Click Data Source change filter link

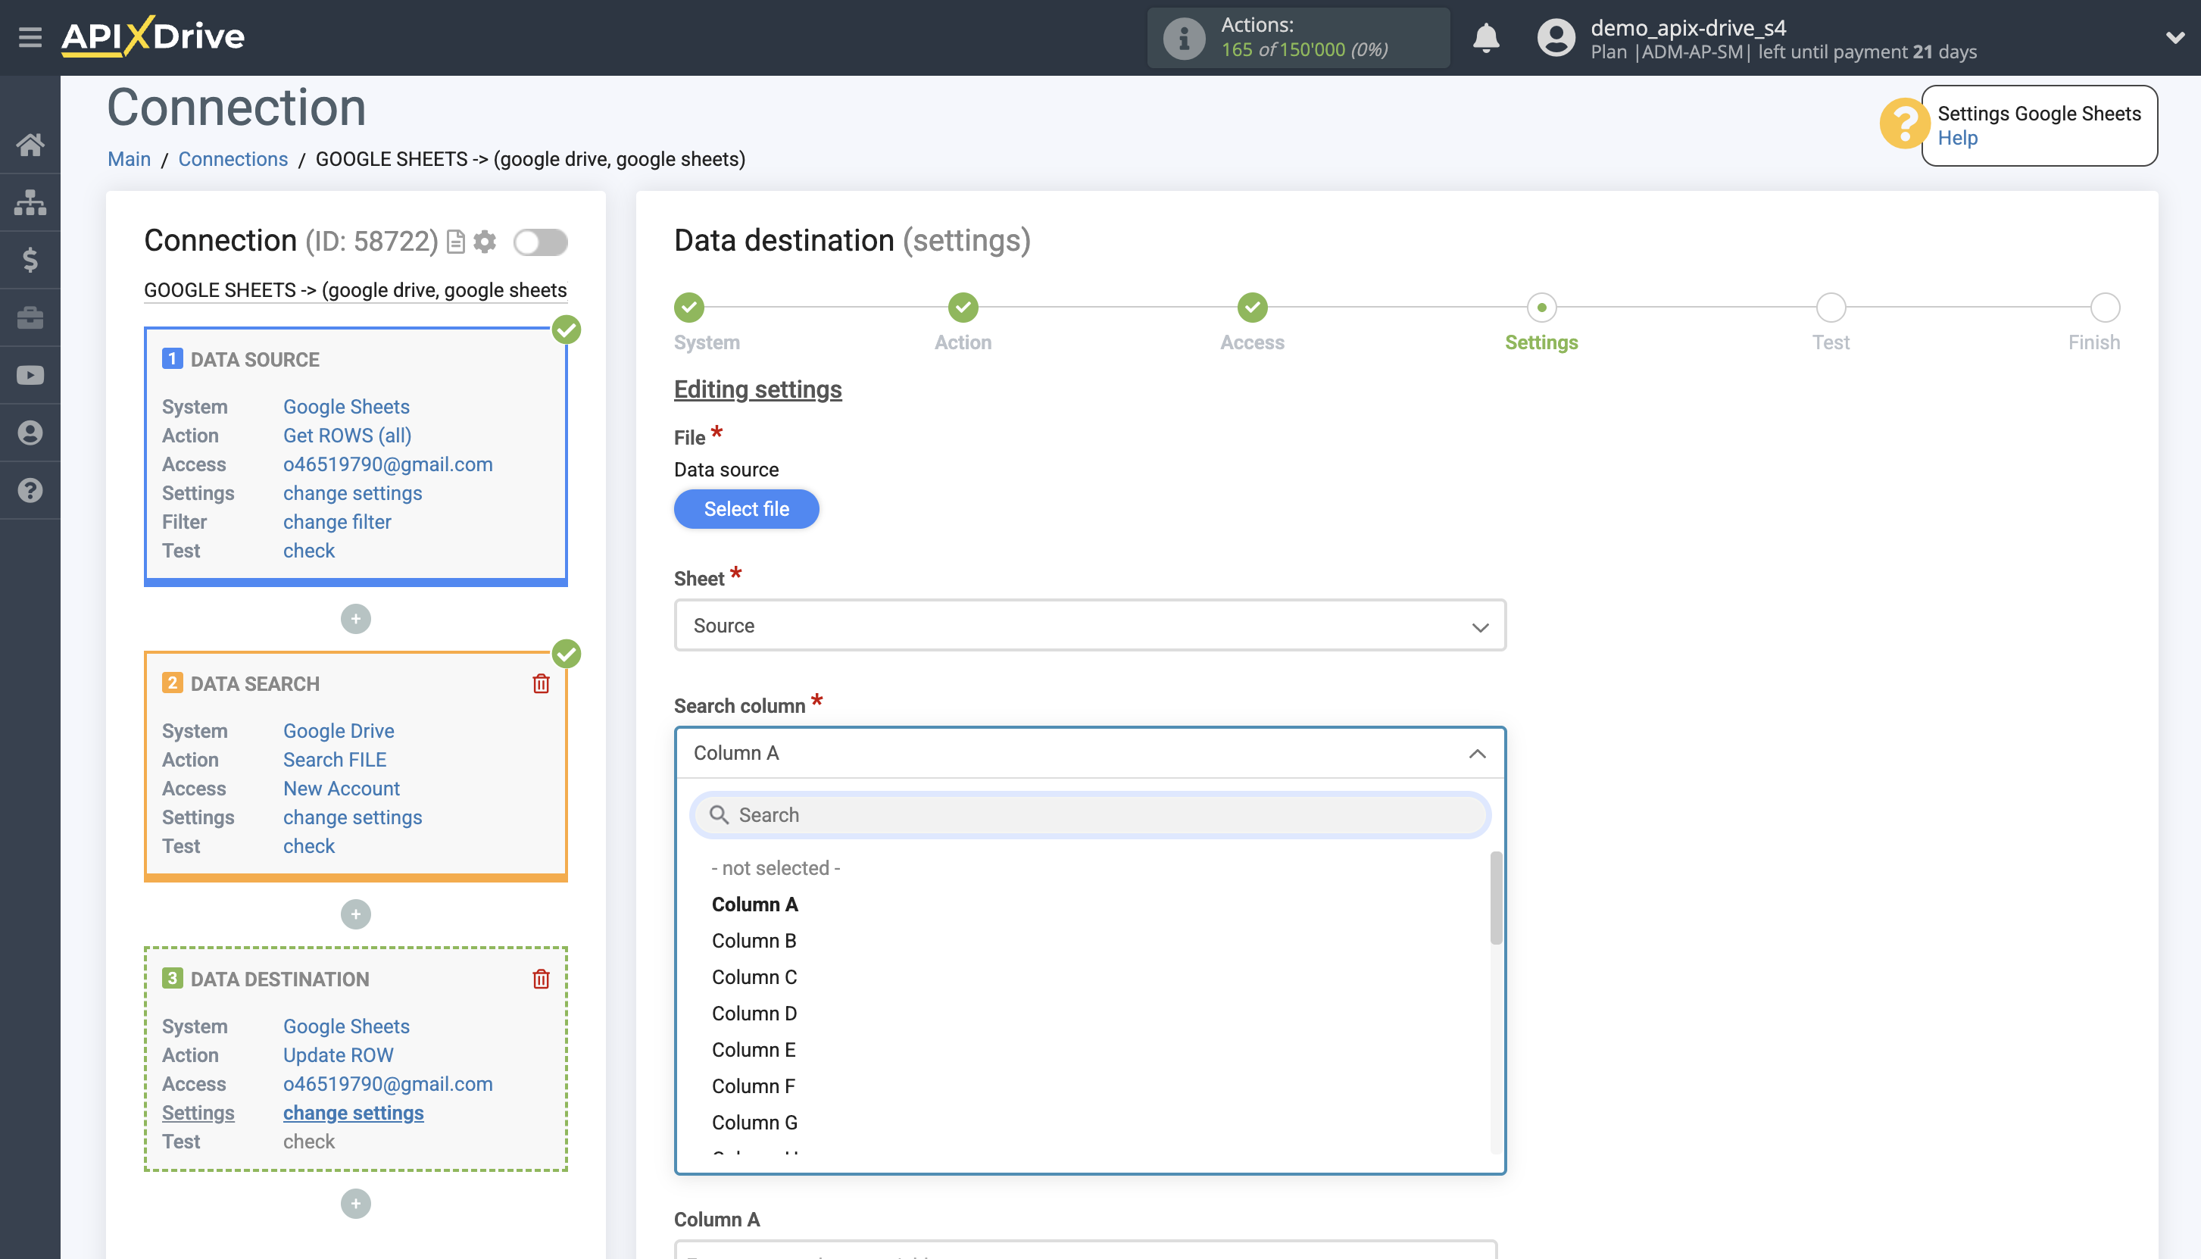337,522
